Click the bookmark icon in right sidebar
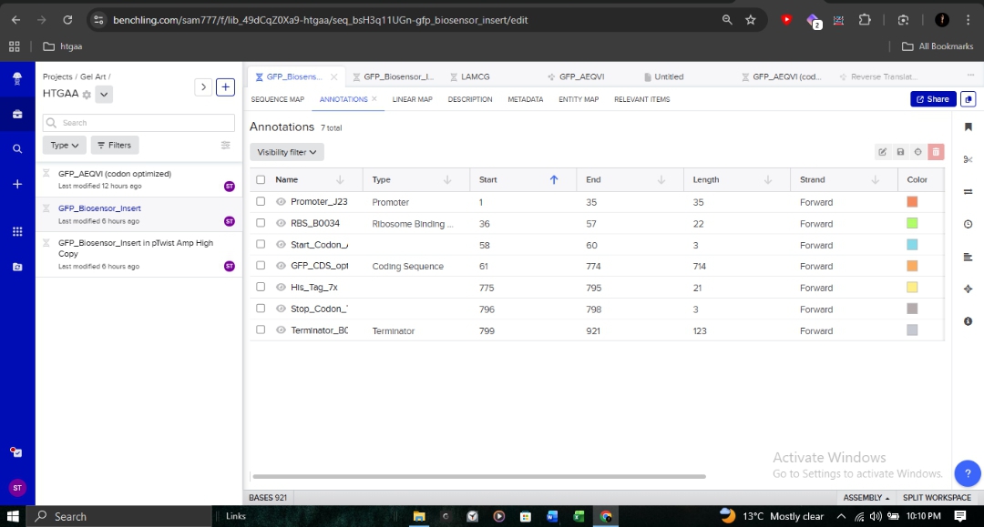 pyautogui.click(x=968, y=128)
